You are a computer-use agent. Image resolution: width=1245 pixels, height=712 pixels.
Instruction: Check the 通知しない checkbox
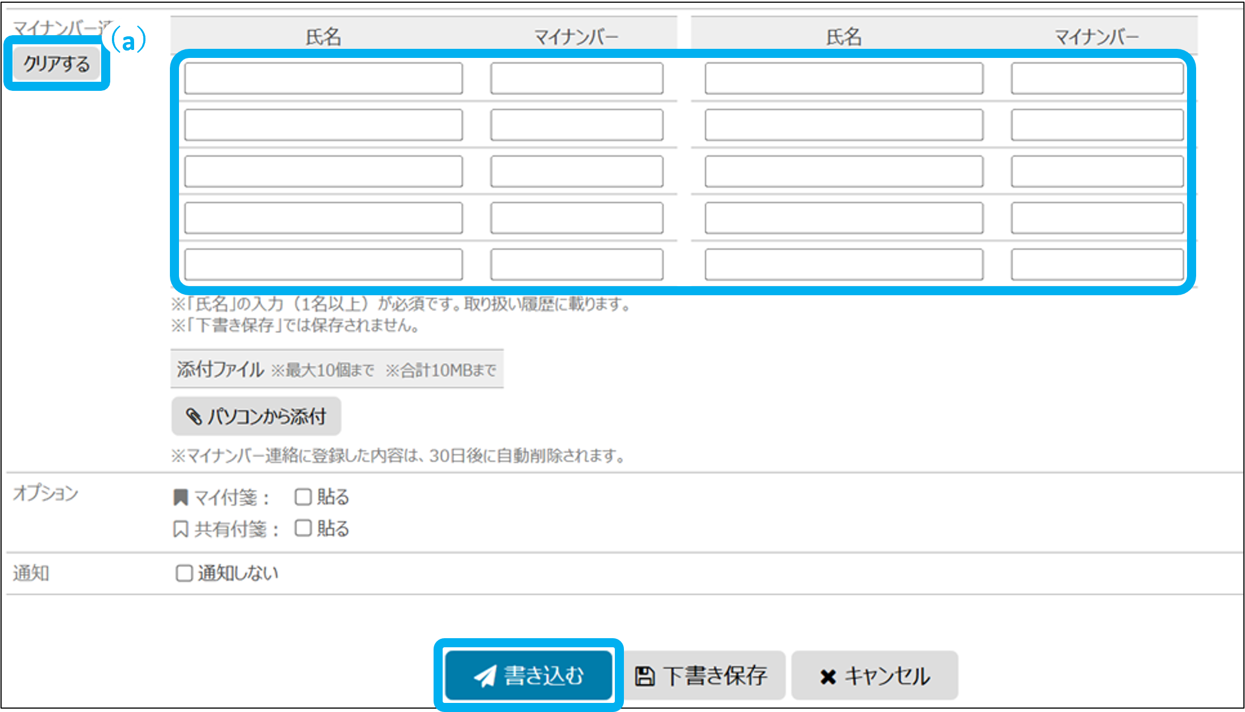(x=184, y=573)
